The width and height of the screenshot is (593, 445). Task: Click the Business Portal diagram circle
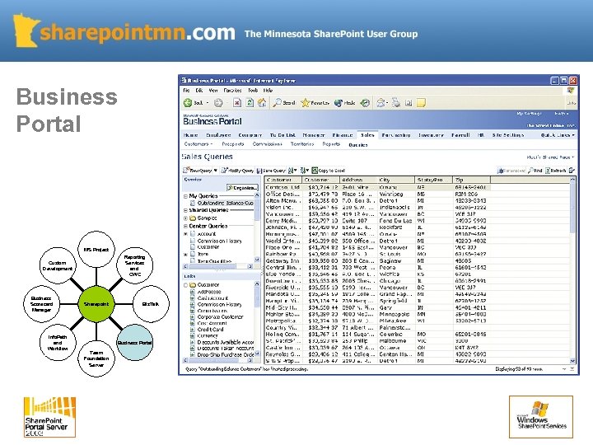point(134,343)
